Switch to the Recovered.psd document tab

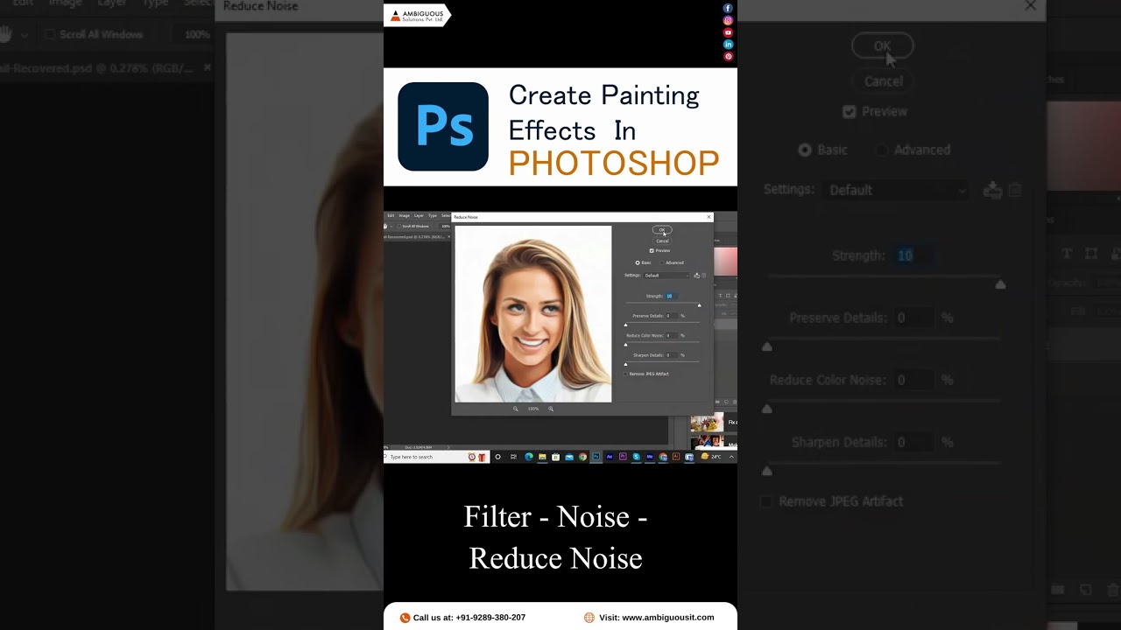414,236
